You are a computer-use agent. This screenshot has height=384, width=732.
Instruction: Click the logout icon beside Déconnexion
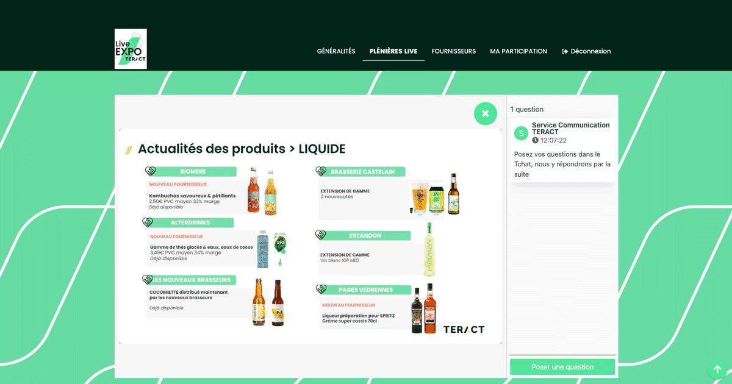(x=565, y=52)
